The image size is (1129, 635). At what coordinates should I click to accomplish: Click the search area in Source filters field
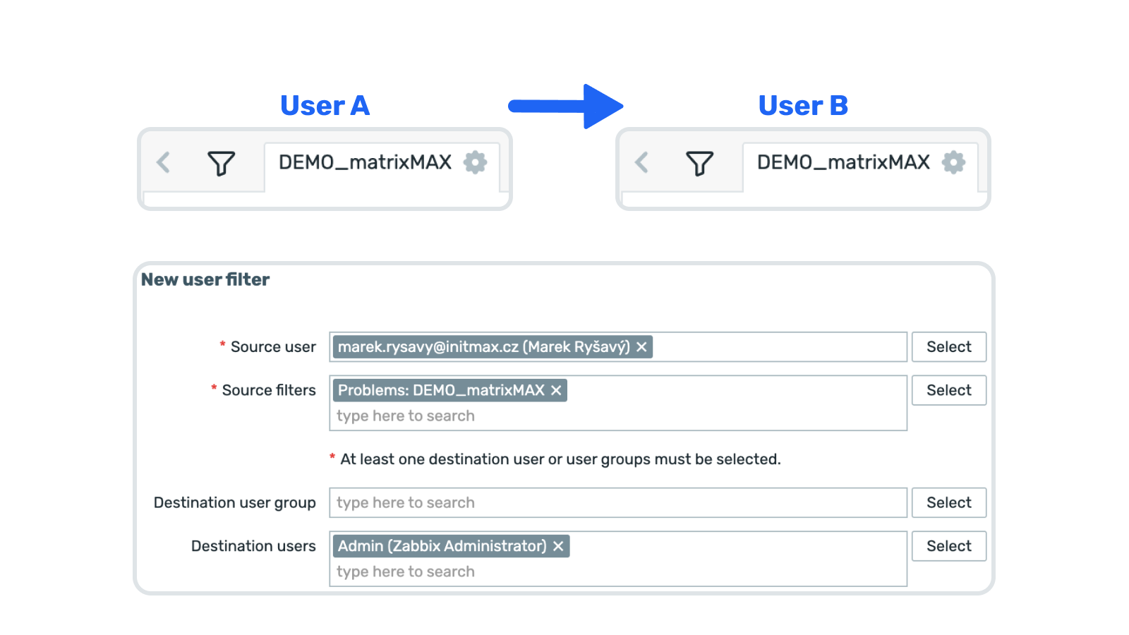click(x=617, y=416)
